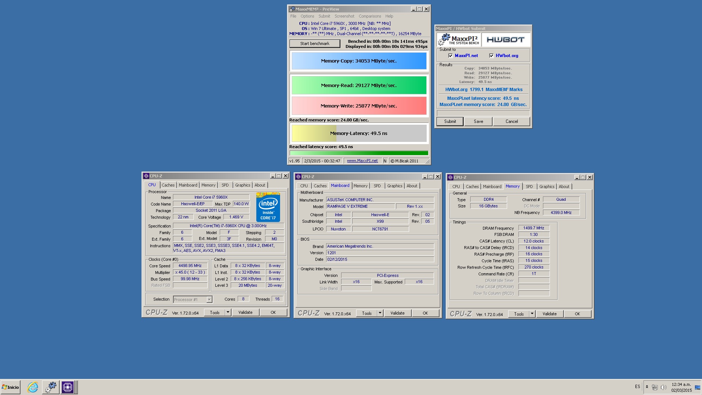This screenshot has width=702, height=395.
Task: Open the Comparisons menu in MaxxMEM²
Action: [x=370, y=16]
